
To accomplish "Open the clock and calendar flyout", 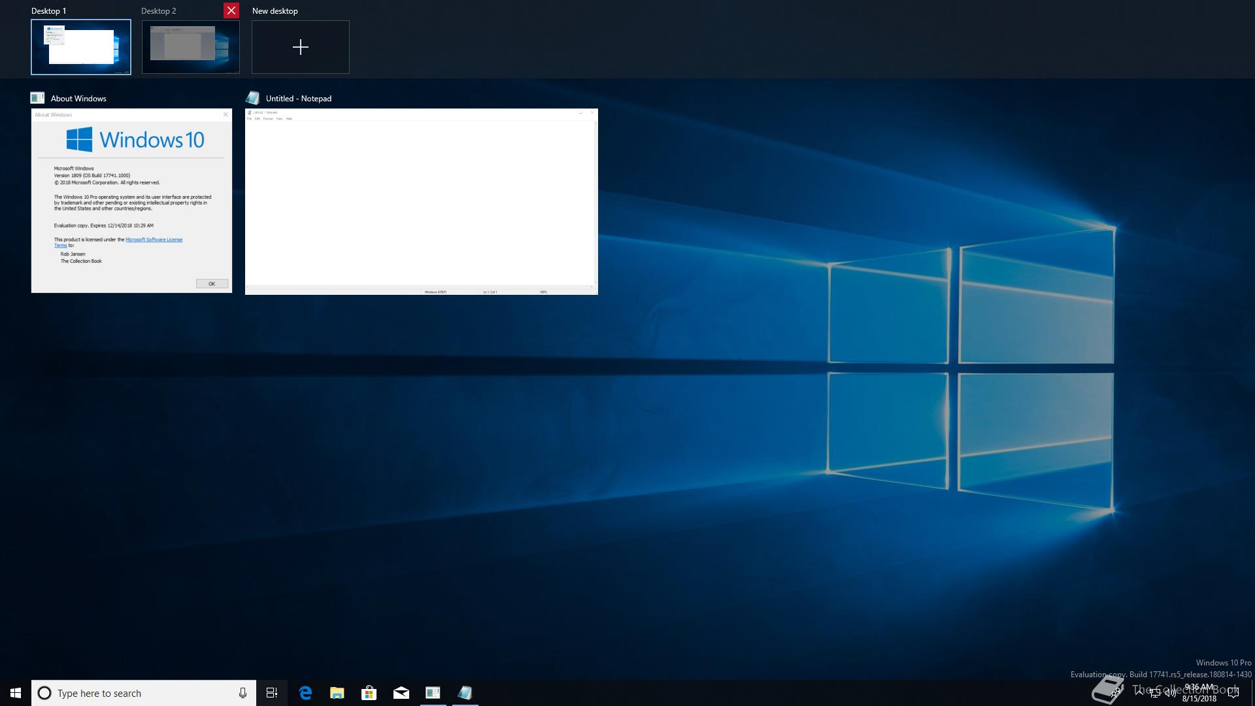I will (x=1199, y=693).
